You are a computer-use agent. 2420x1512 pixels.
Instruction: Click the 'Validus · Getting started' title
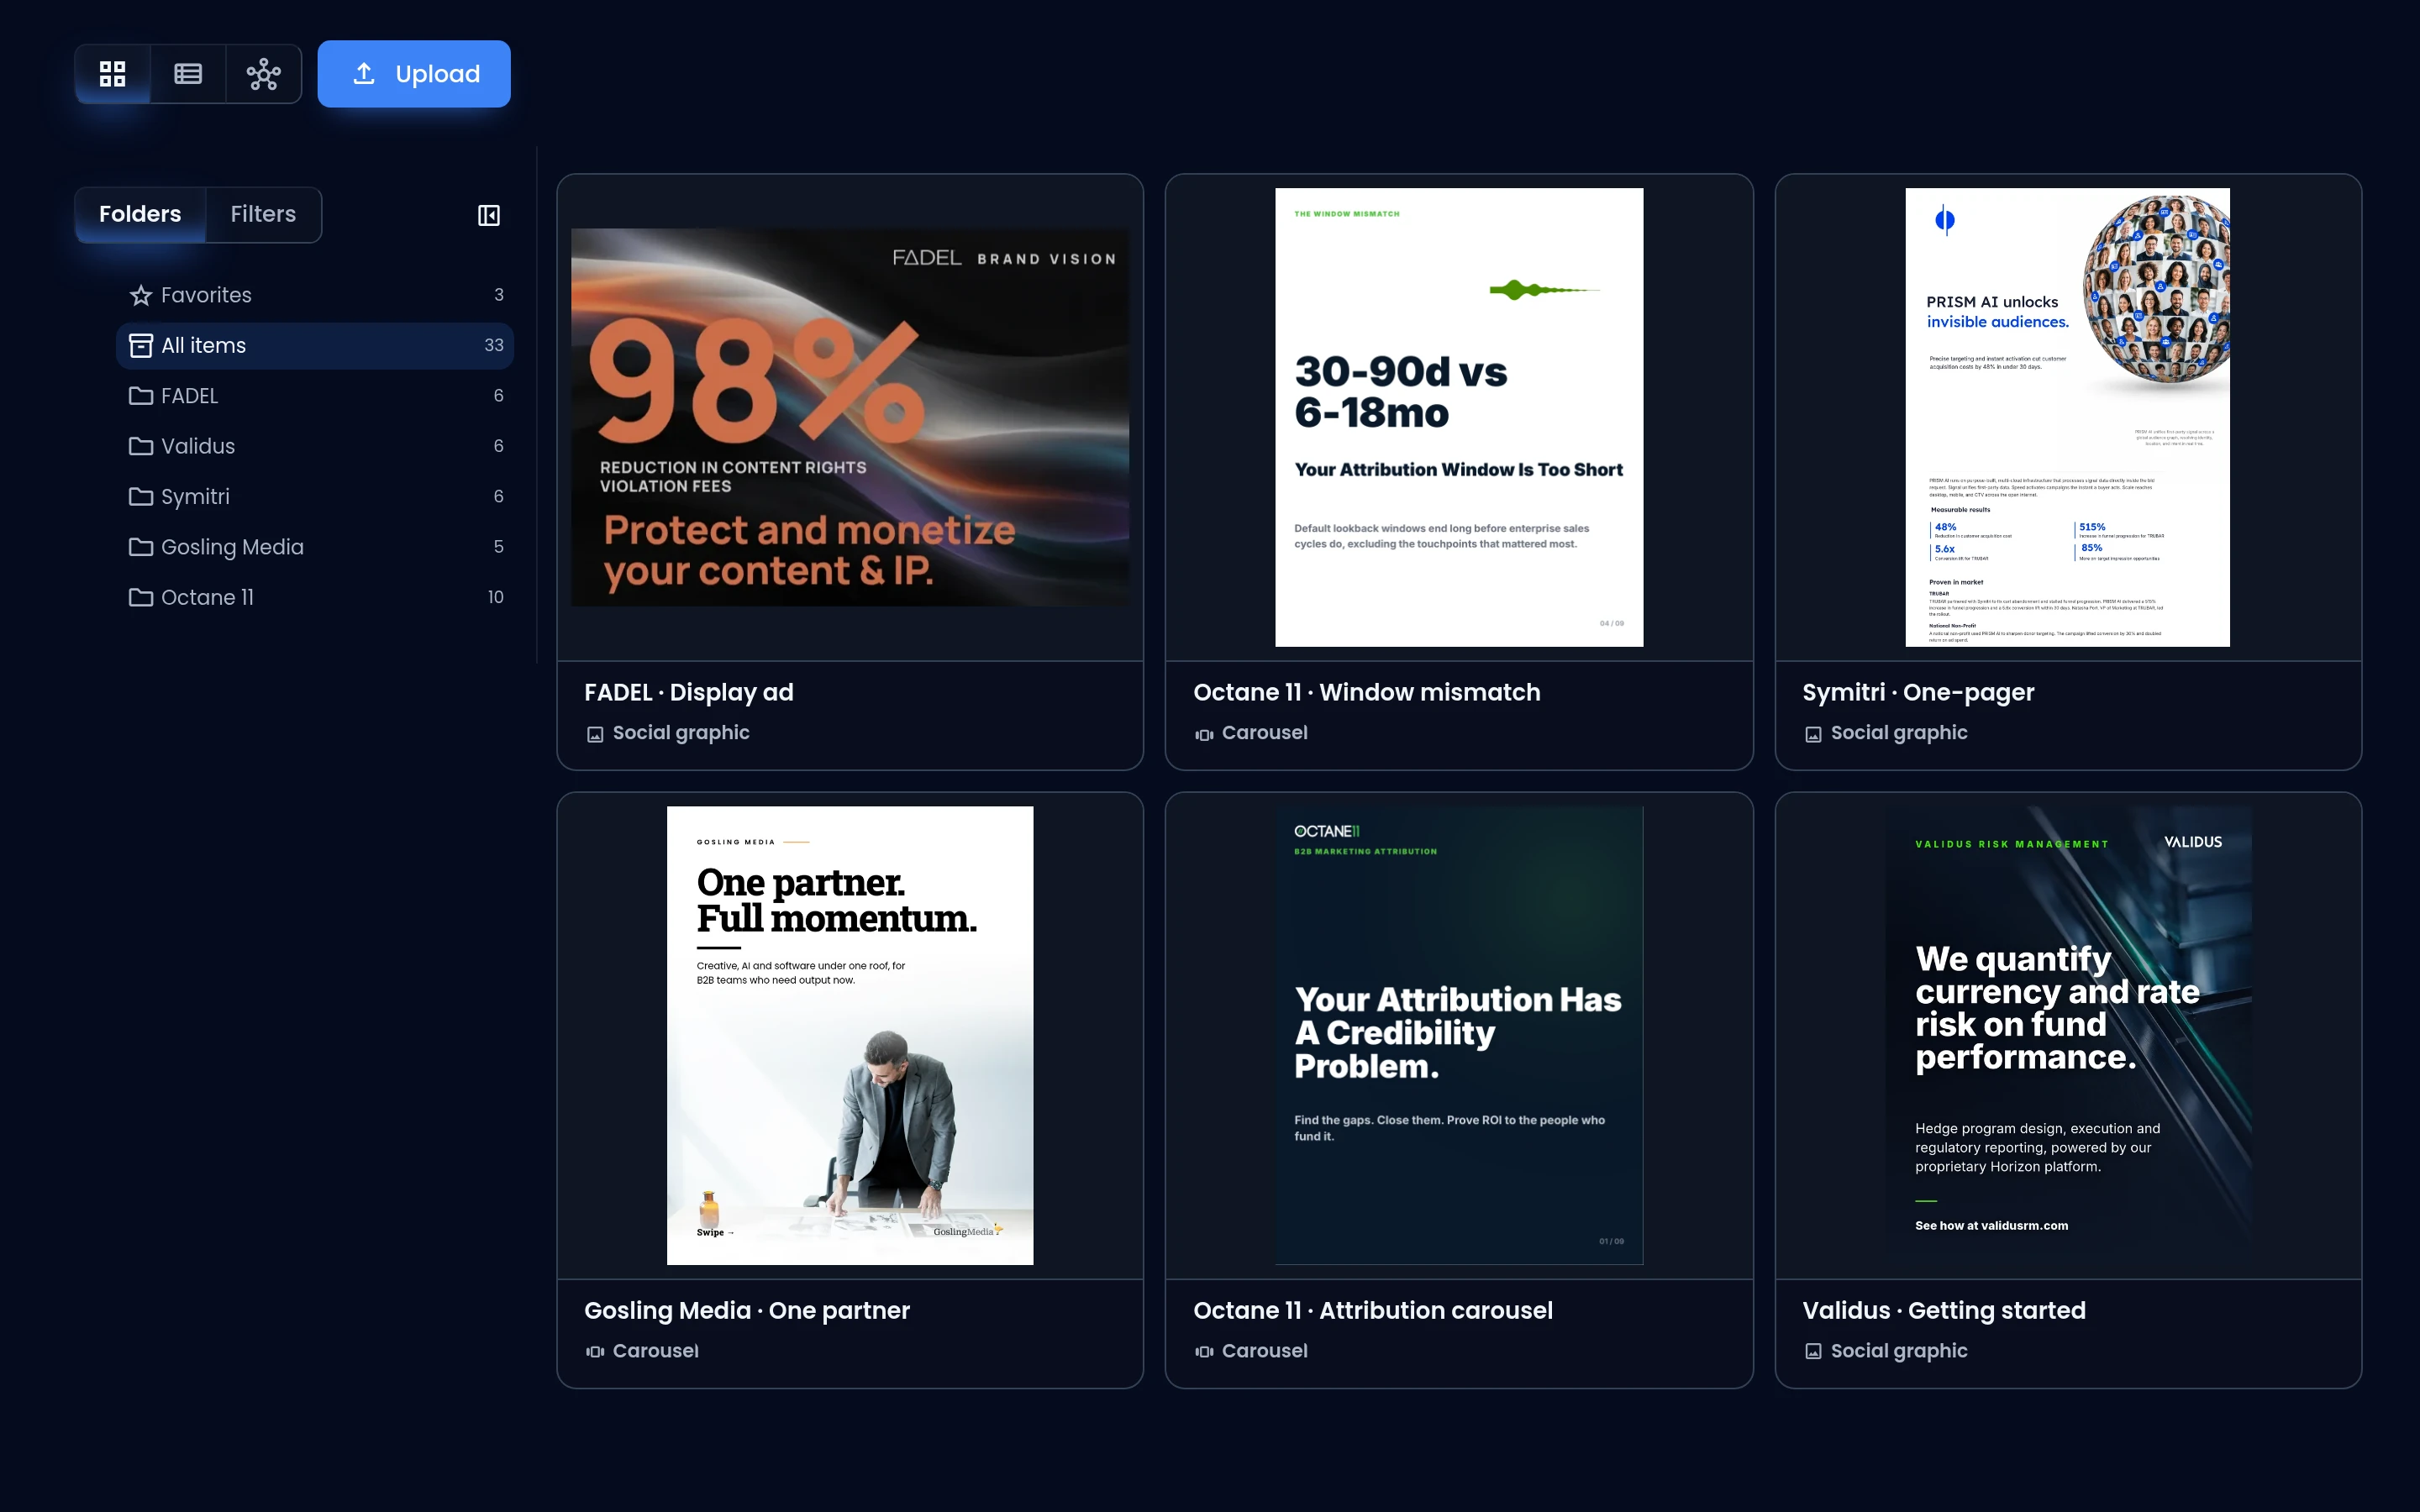(x=1944, y=1310)
